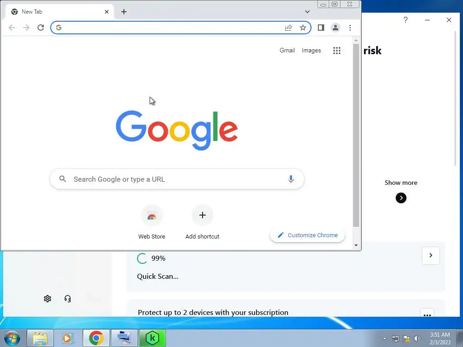Click the Quick Scan... label
Screen dimensions: 463x347
(158, 277)
